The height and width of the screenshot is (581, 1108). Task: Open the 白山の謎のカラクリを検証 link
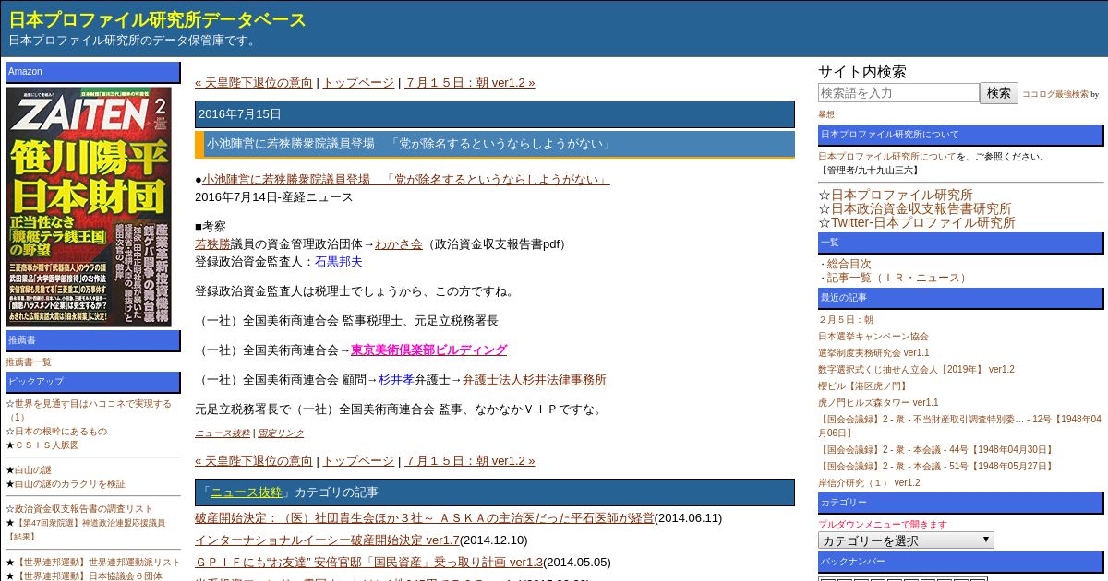70,484
